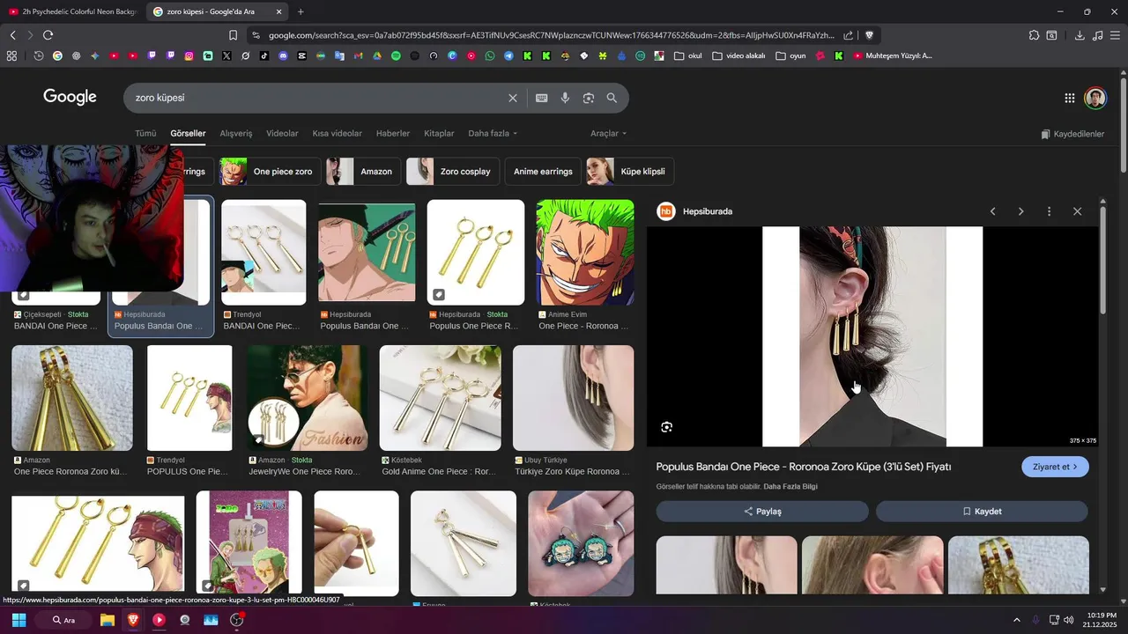This screenshot has width=1128, height=634.
Task: Select the 'Küpe klipsli' filter chip
Action: (630, 171)
